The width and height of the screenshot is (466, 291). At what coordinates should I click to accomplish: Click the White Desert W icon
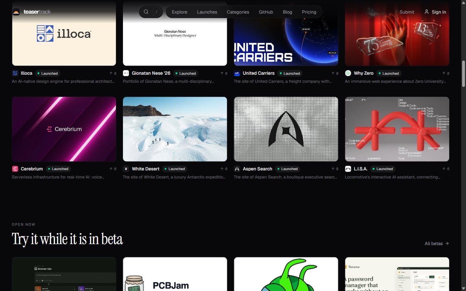126,169
